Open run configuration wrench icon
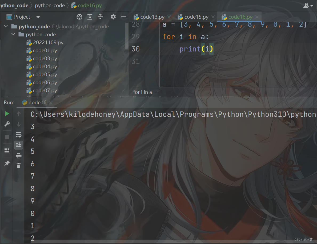The width and height of the screenshot is (317, 244). (7, 124)
